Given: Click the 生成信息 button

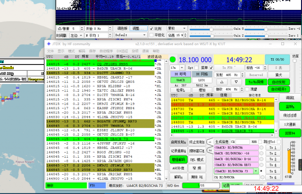Looking at the screenshot, I should (x=221, y=142).
